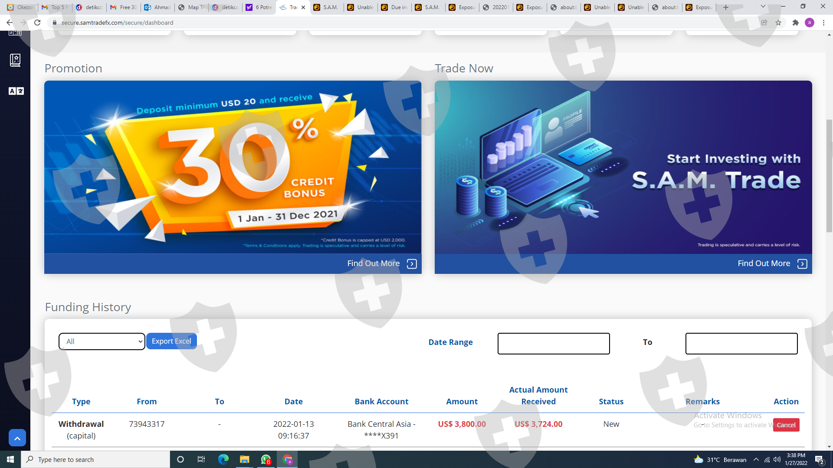833x468 pixels.
Task: Open the address book sidebar icon
Action: 15,60
